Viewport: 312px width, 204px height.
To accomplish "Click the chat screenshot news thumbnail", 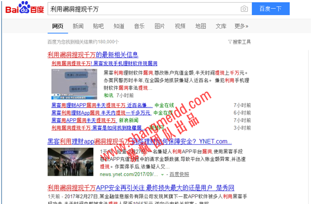I will tap(74, 84).
